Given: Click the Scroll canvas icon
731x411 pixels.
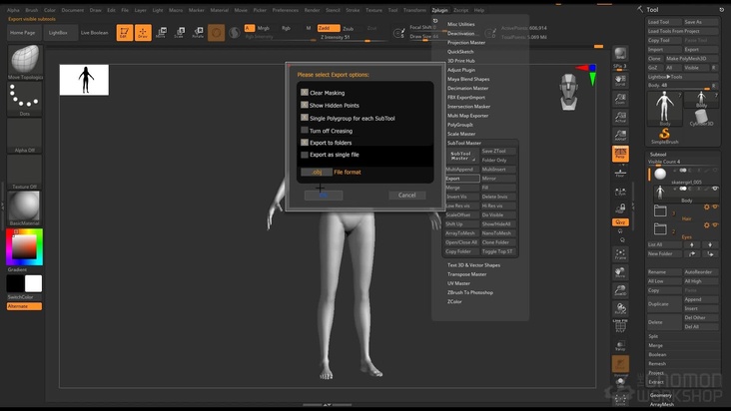Looking at the screenshot, I should tap(620, 80).
